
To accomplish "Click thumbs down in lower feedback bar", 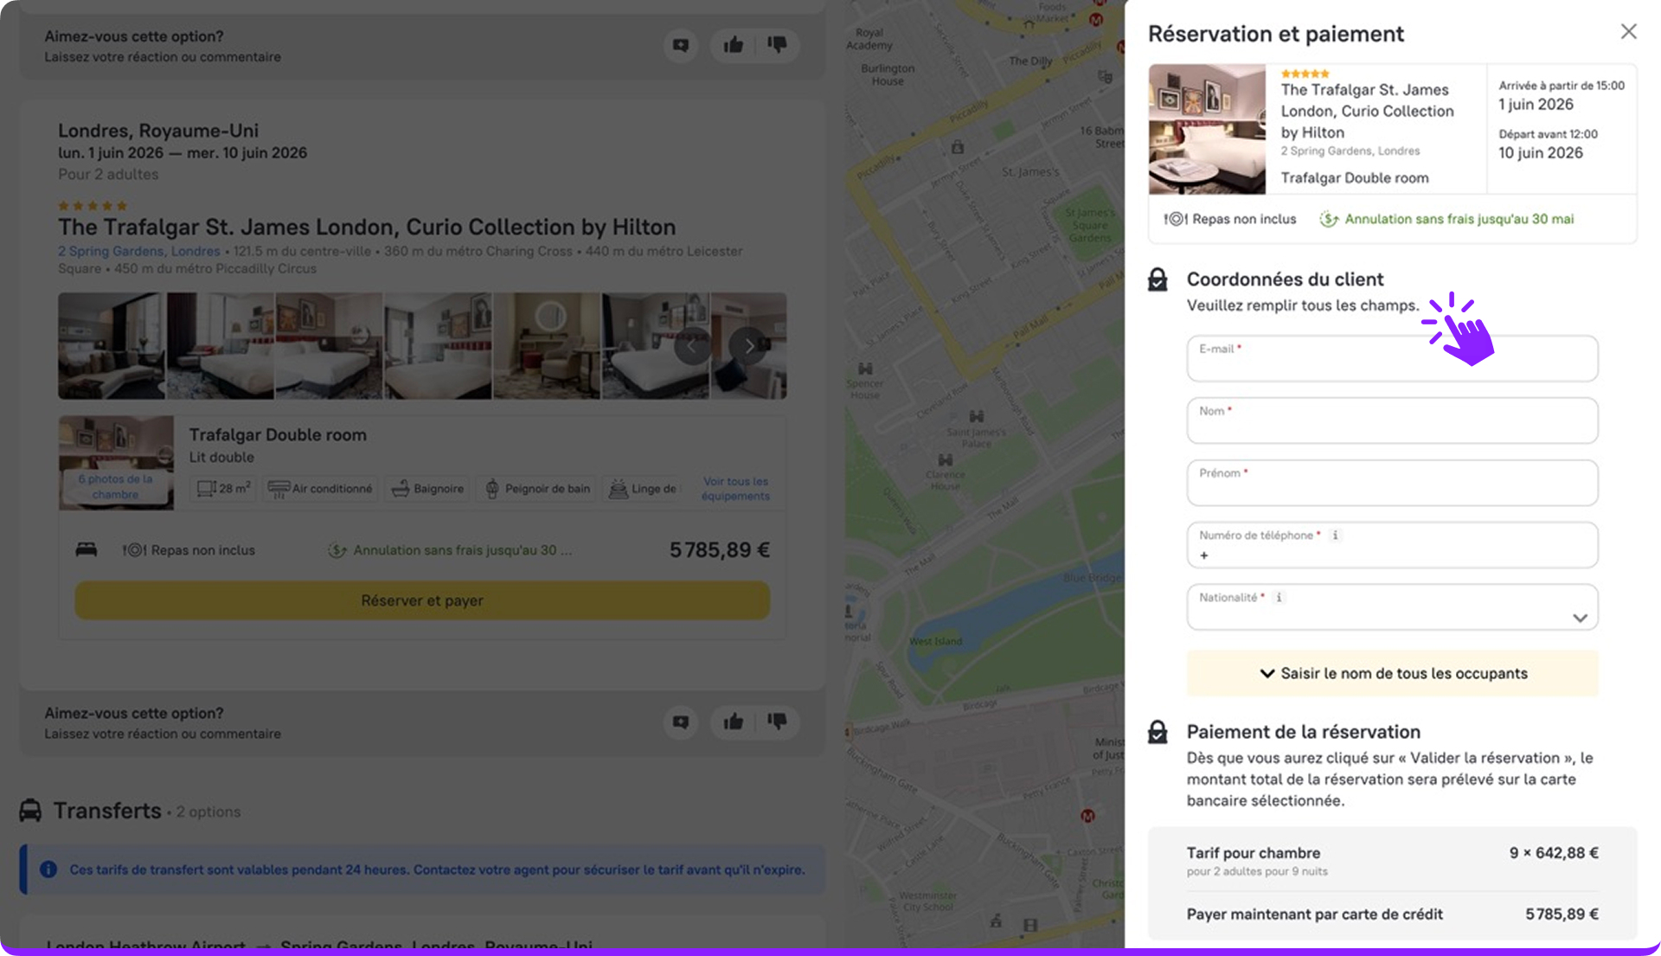I will (777, 722).
